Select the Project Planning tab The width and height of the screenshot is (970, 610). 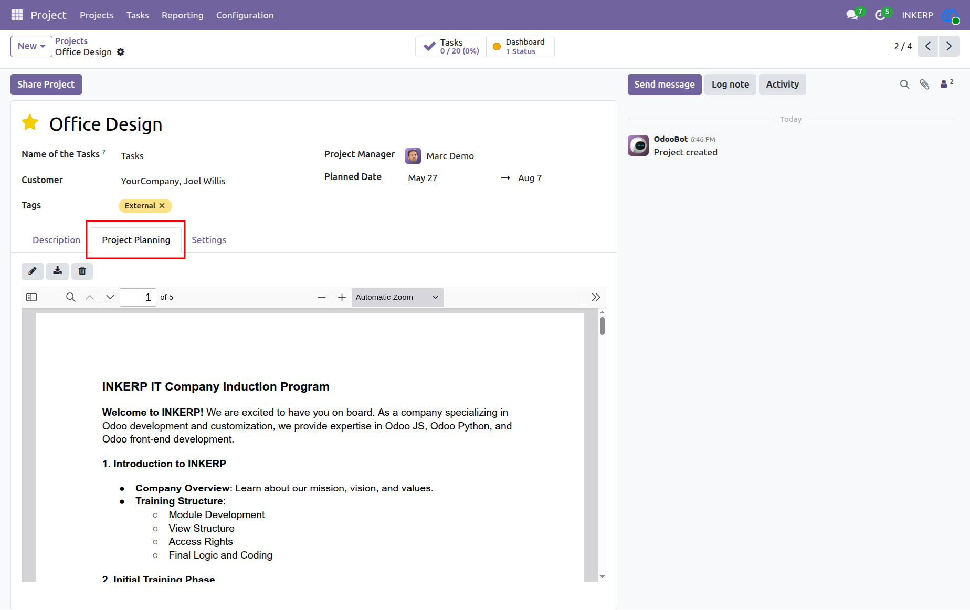(x=136, y=240)
